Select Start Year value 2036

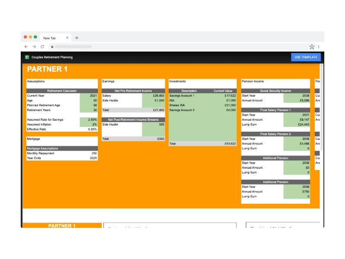pyautogui.click(x=297, y=187)
